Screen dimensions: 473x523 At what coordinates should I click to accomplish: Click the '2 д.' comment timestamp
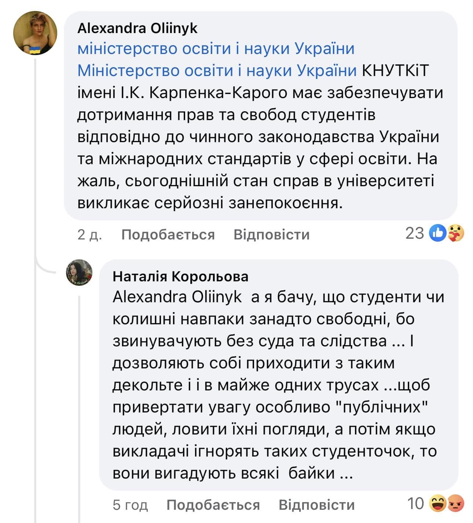click(89, 234)
